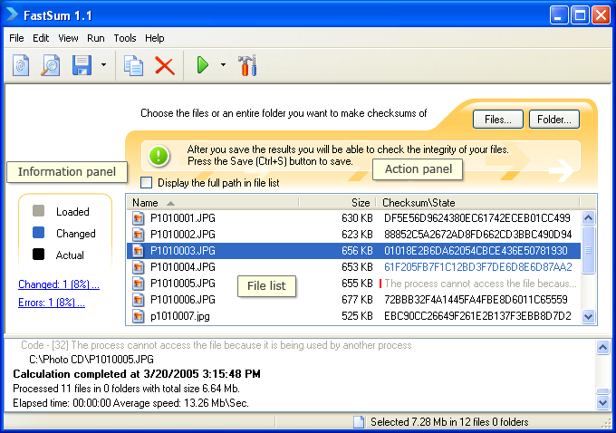The width and height of the screenshot is (616, 433).
Task: Click checksum EBC90CC26649F261E2B137F3EBB8D7D2
Action: coord(477,316)
